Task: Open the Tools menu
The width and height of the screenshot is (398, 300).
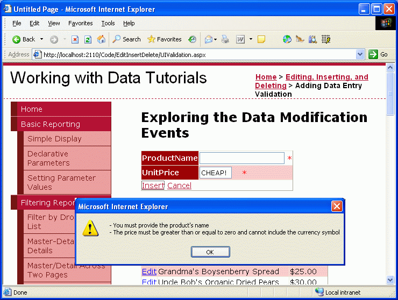Action: (108, 23)
